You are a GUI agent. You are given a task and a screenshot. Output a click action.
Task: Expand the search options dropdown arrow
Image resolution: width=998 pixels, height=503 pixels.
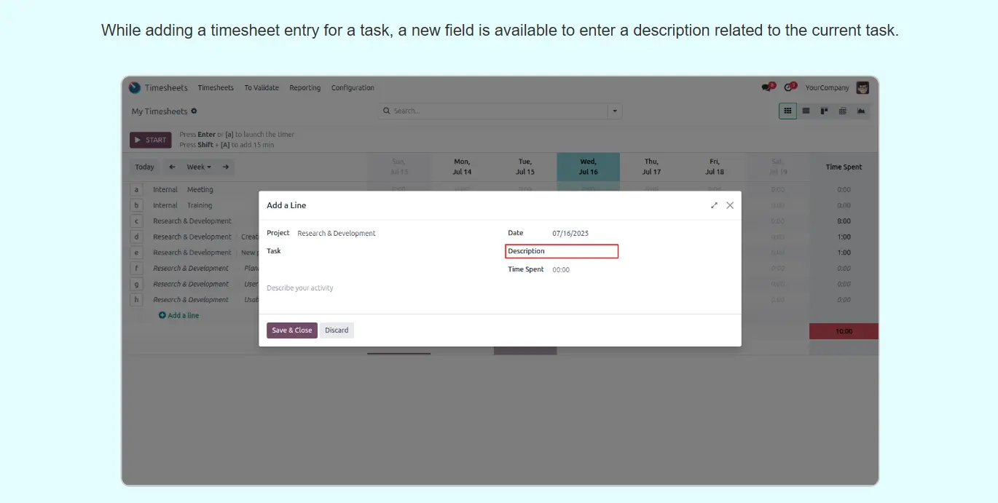point(615,111)
